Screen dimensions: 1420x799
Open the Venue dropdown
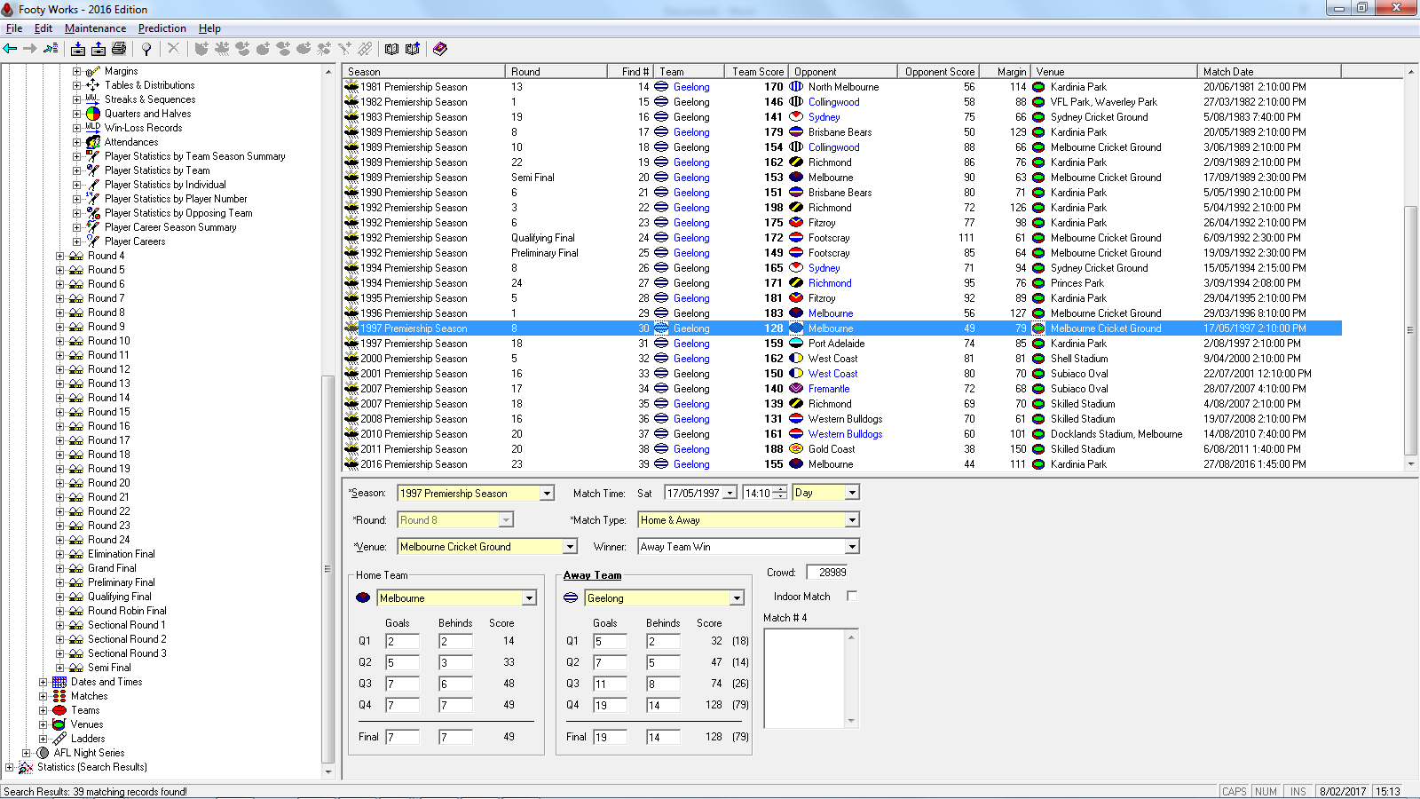click(x=570, y=547)
